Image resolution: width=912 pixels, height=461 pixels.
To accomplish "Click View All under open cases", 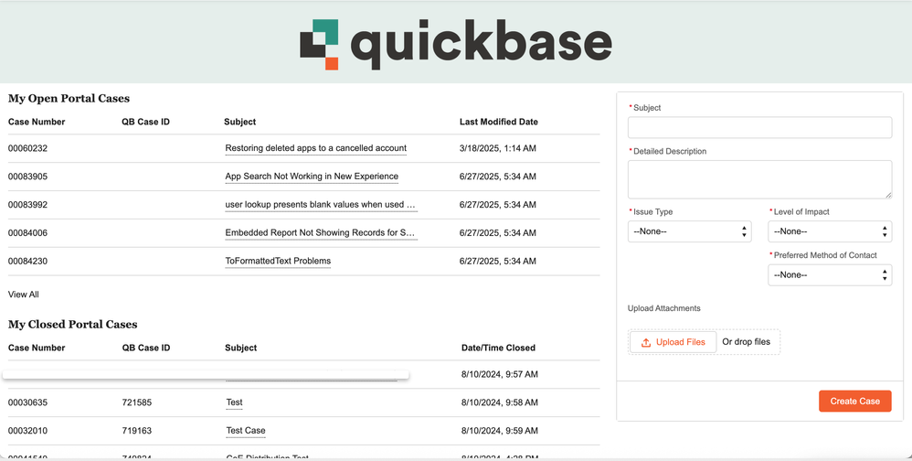I will [x=23, y=295].
